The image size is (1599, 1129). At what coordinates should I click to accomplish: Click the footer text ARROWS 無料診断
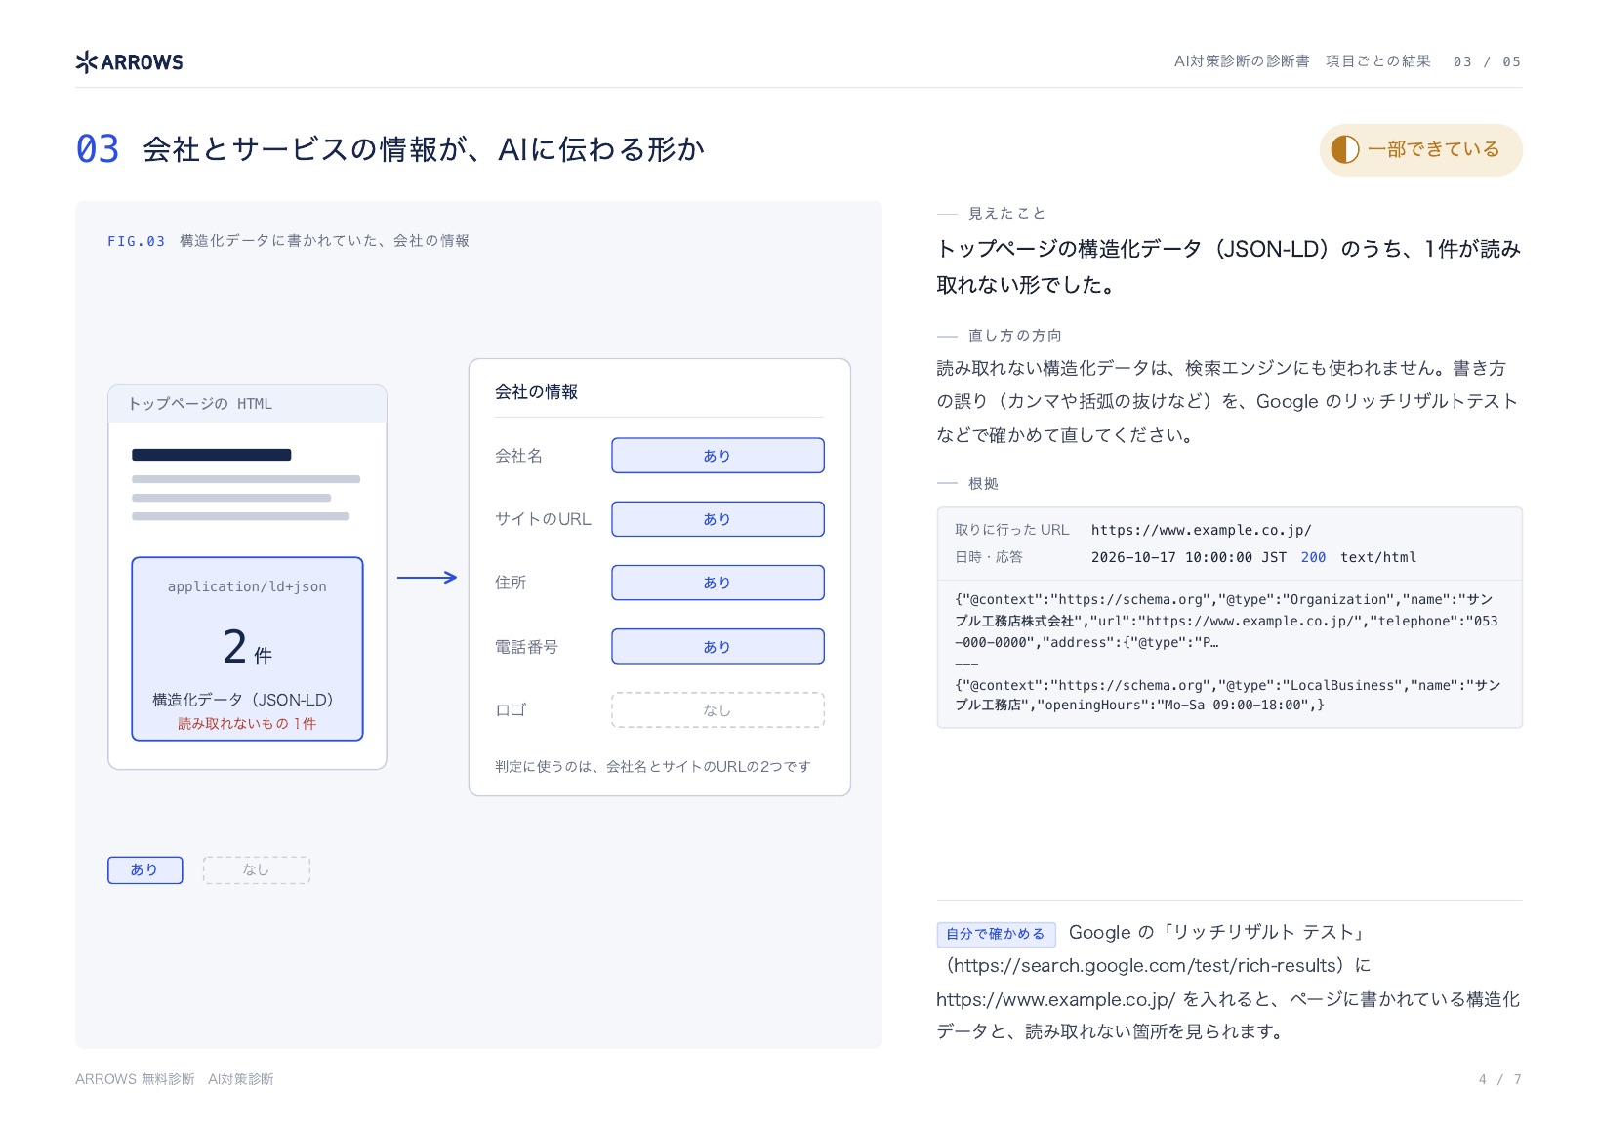point(135,1079)
